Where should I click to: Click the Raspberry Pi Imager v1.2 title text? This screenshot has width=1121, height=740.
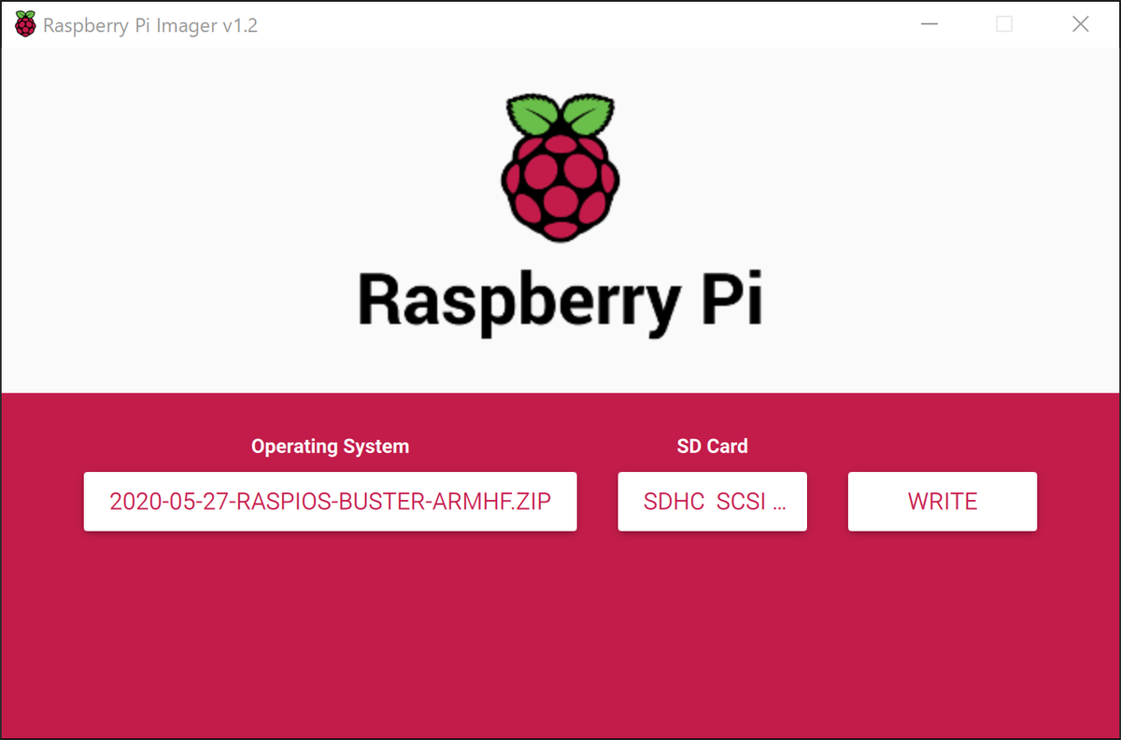[x=150, y=26]
